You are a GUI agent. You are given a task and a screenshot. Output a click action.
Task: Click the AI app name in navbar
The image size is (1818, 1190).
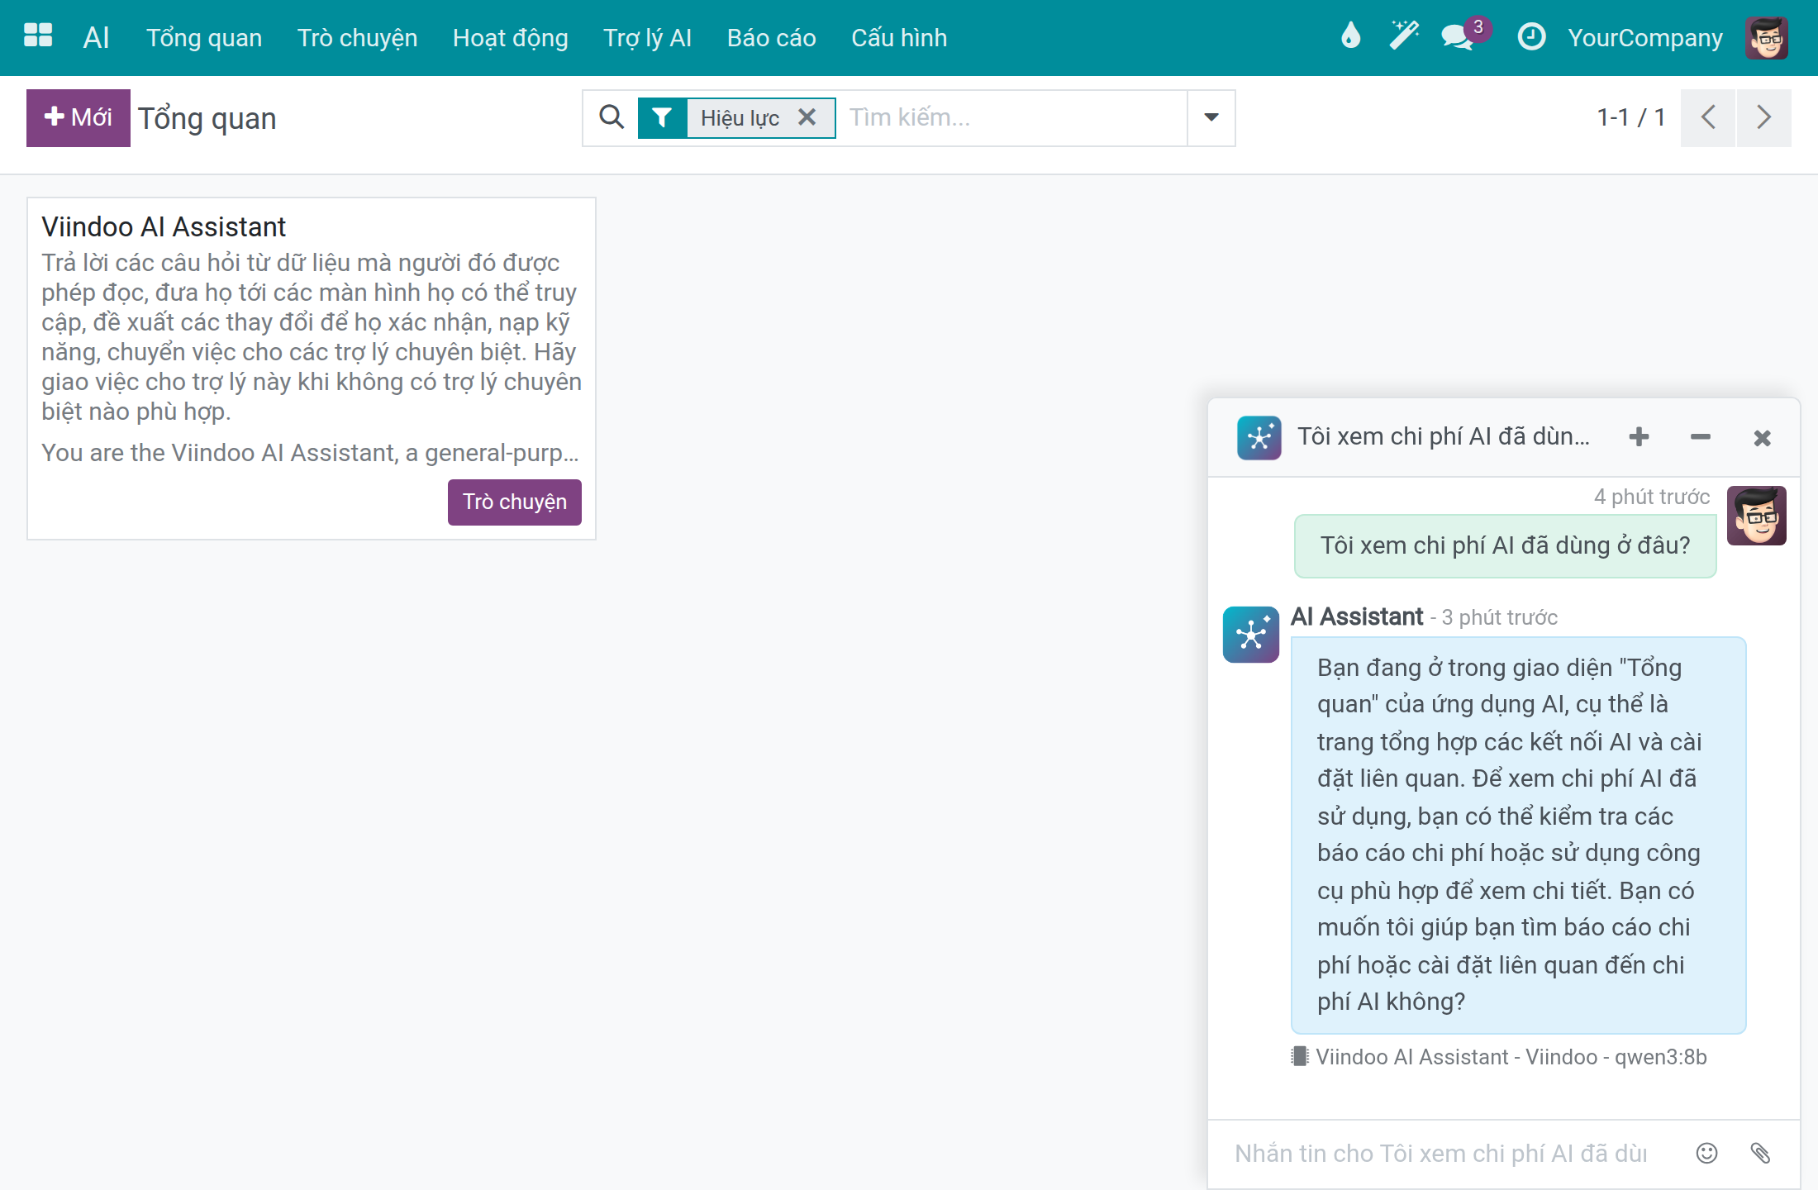click(97, 38)
